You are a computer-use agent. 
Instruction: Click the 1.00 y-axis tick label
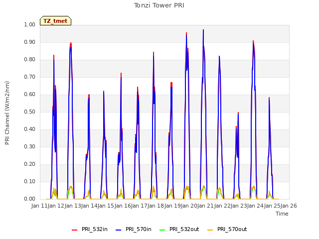tap(30, 24)
